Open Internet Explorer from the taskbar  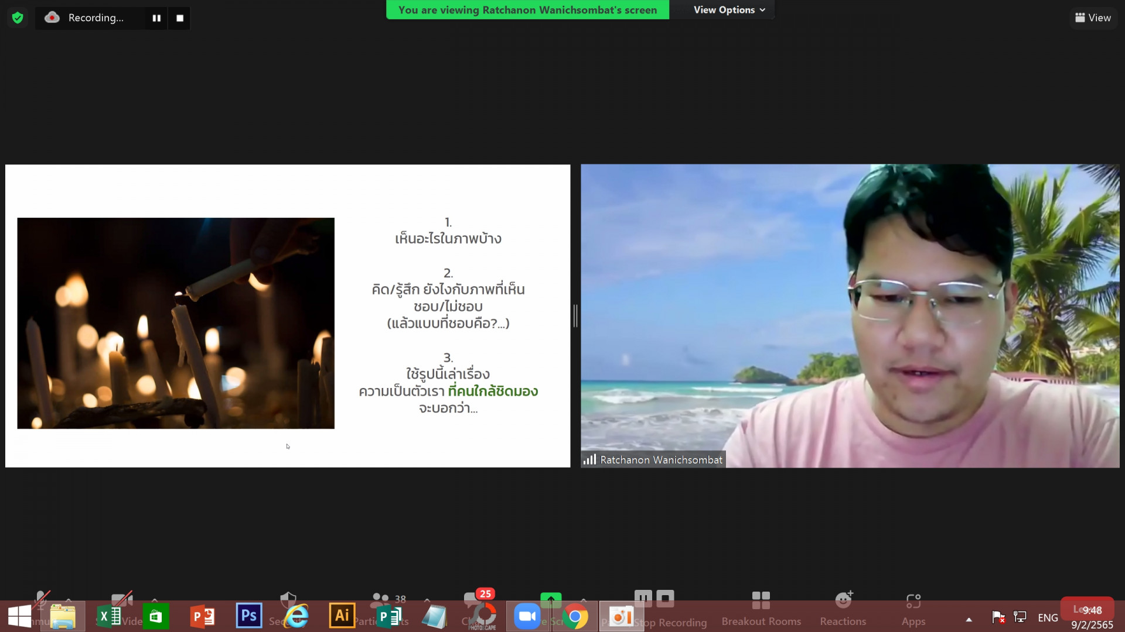[x=296, y=617]
